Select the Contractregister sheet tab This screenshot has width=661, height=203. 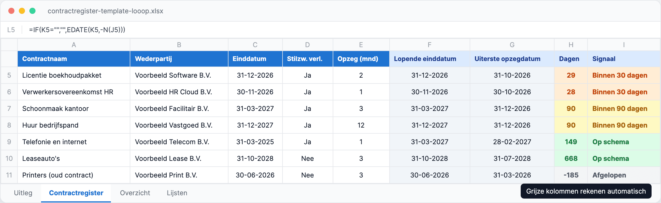click(76, 193)
